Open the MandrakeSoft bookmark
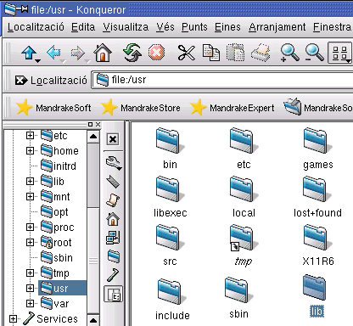Image resolution: width=353 pixels, height=326 pixels. coord(53,108)
